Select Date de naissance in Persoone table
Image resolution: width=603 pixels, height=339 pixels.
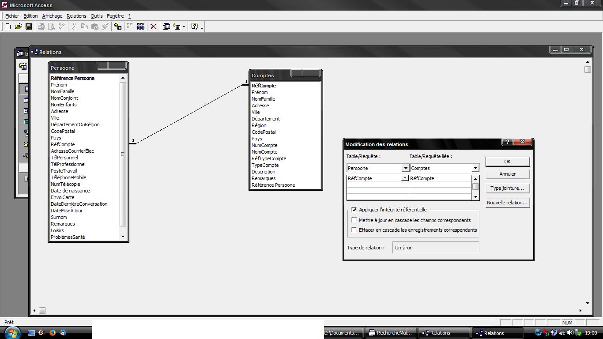70,191
